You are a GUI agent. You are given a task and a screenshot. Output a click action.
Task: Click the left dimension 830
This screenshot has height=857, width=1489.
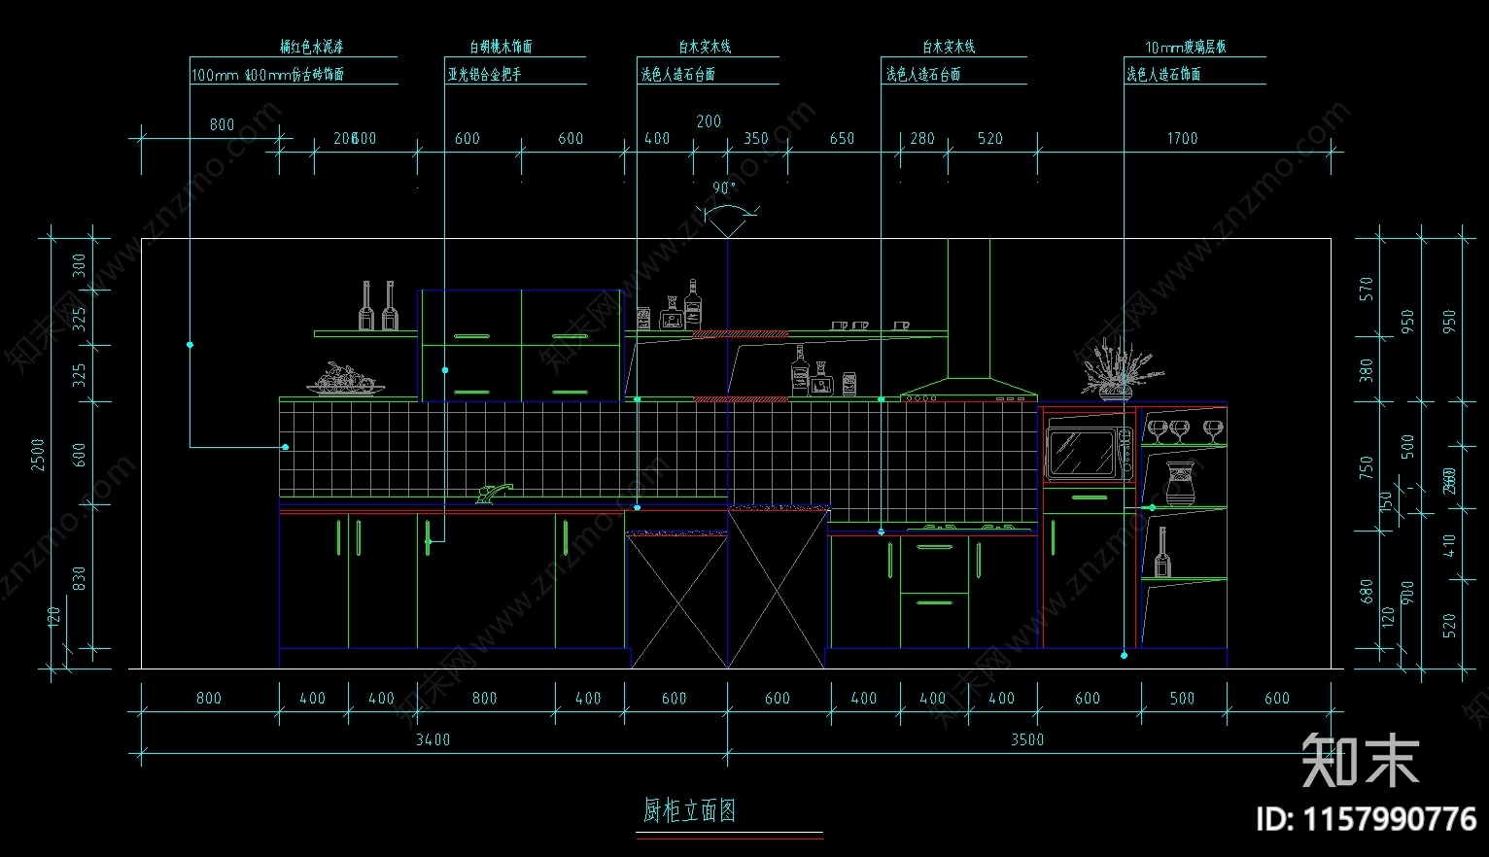click(80, 579)
